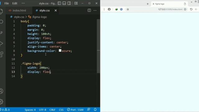This screenshot has width=199, height=112.
Task: Split the editor to the right
Action: [x=89, y=10]
